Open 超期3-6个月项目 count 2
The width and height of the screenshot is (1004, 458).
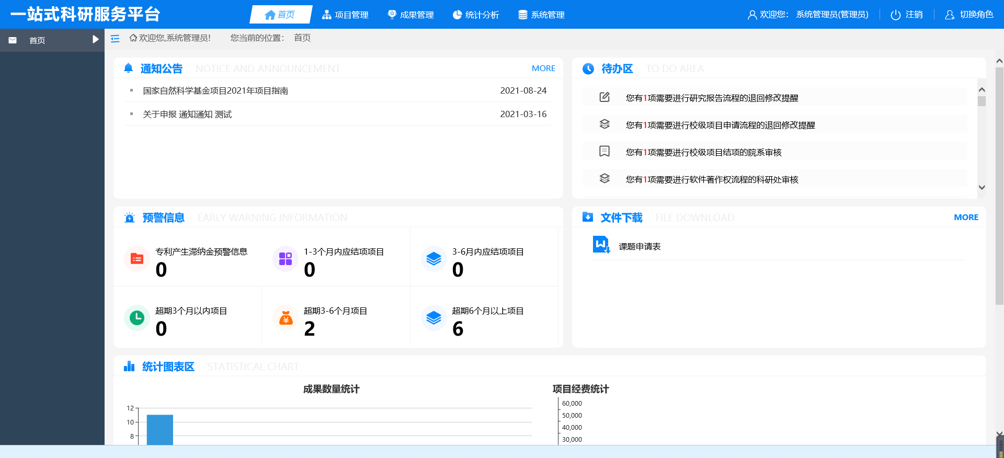point(310,329)
